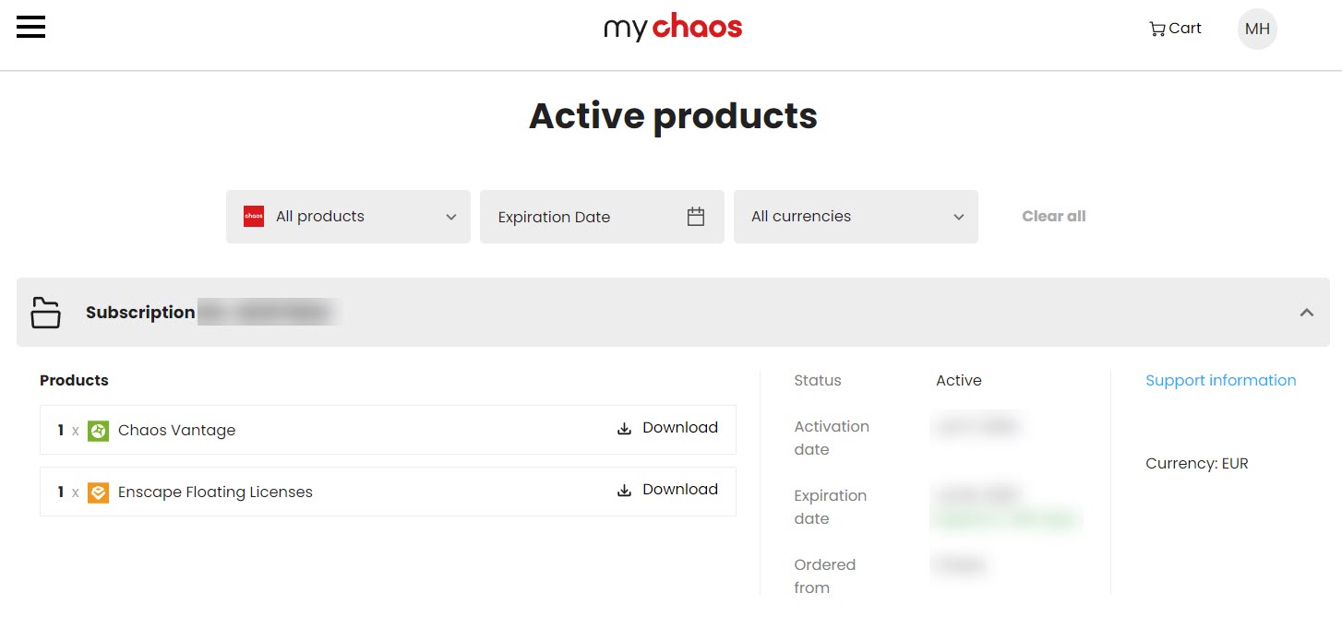Click the red chaos icon in the products filter

(254, 217)
